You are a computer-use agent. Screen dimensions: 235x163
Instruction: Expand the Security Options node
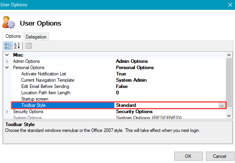point(7,112)
